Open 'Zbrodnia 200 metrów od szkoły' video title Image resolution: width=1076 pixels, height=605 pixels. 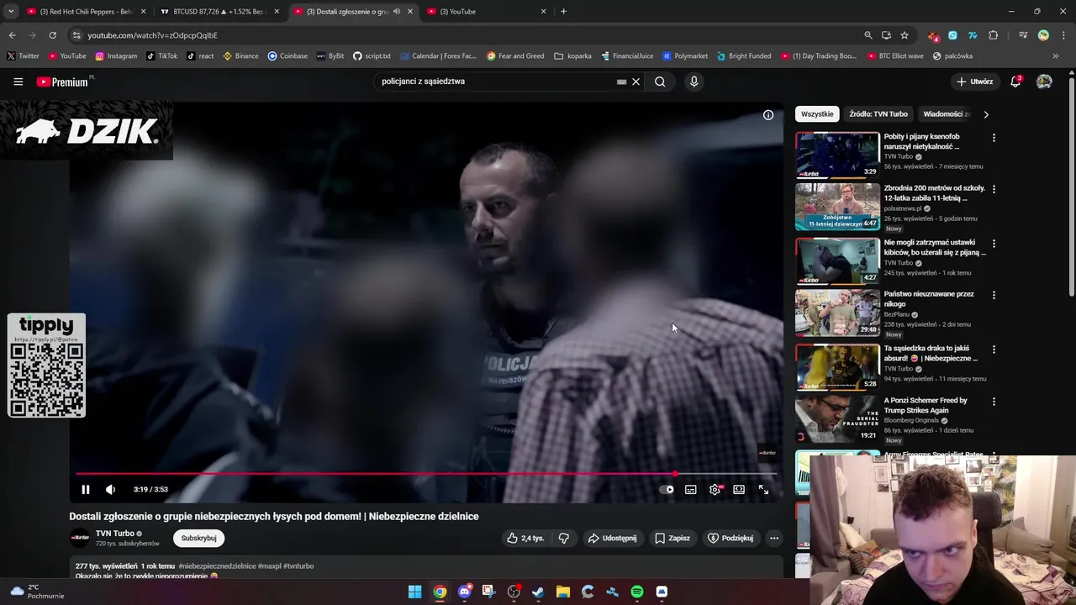[934, 193]
